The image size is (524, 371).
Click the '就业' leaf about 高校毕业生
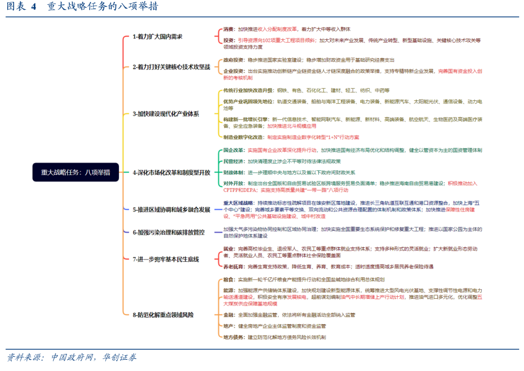[350, 252]
